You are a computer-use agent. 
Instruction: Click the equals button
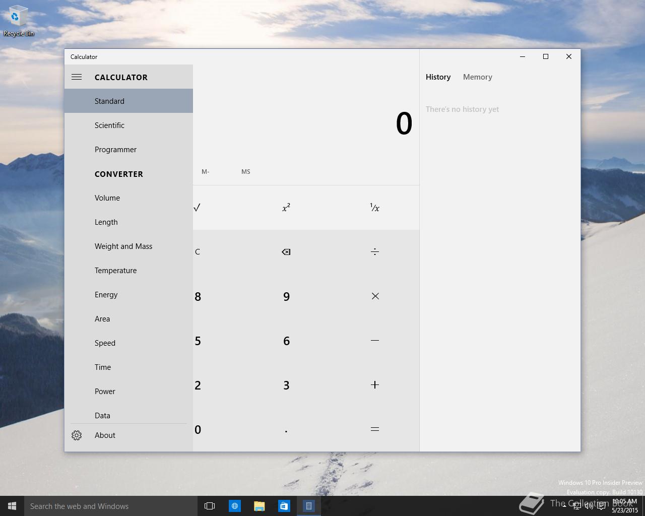[x=375, y=429]
